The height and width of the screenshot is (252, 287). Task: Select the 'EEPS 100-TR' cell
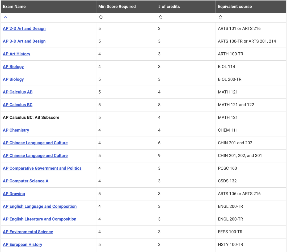click(x=251, y=232)
